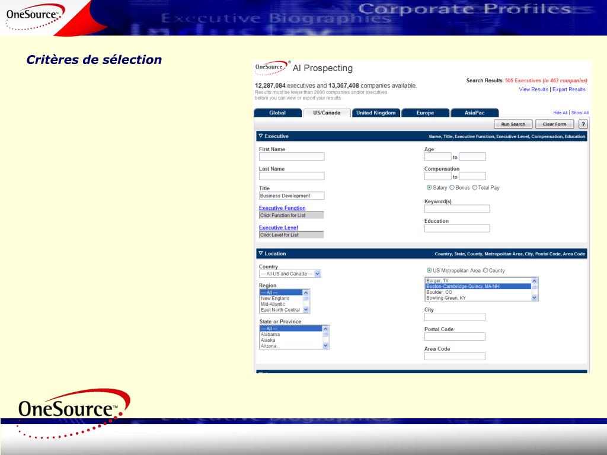607x455 pixels.
Task: Select Boulder, CO in the metropolitan list
Action: (478, 293)
